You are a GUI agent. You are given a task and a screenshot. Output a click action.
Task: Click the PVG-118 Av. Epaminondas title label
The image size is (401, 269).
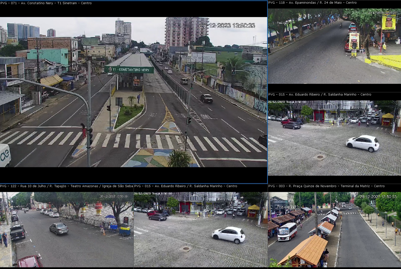pyautogui.click(x=312, y=3)
